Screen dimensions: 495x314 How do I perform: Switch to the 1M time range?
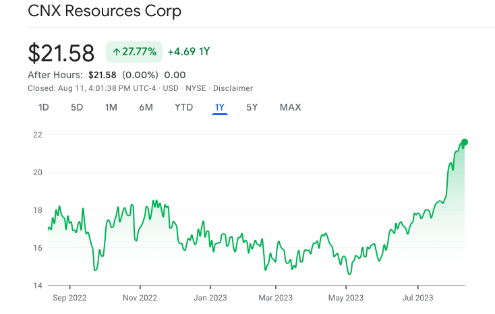point(111,108)
